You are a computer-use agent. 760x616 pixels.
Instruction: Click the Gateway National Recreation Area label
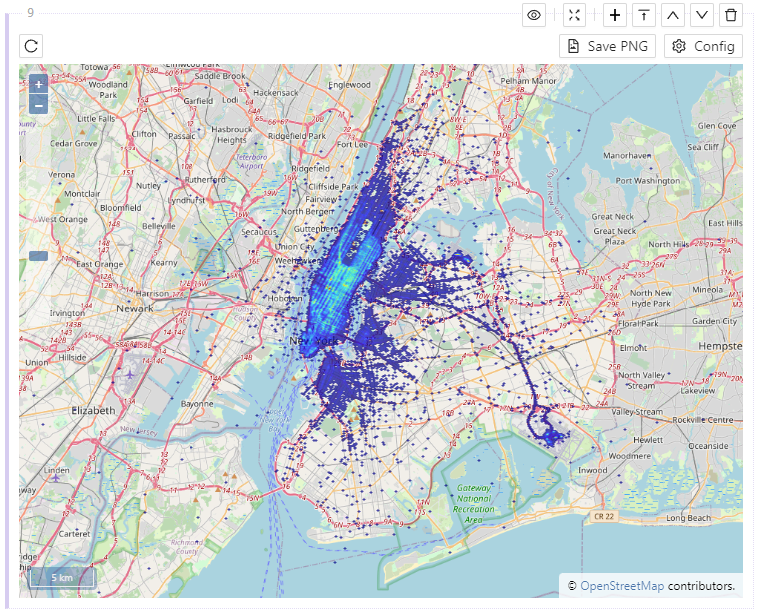point(473,504)
